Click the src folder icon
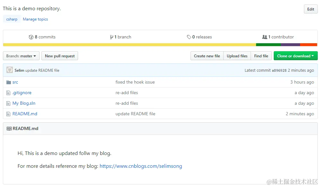Image resolution: width=320 pixels, height=187 pixels. [9, 82]
